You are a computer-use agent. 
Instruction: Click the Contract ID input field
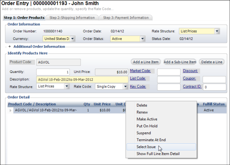click(214, 87)
